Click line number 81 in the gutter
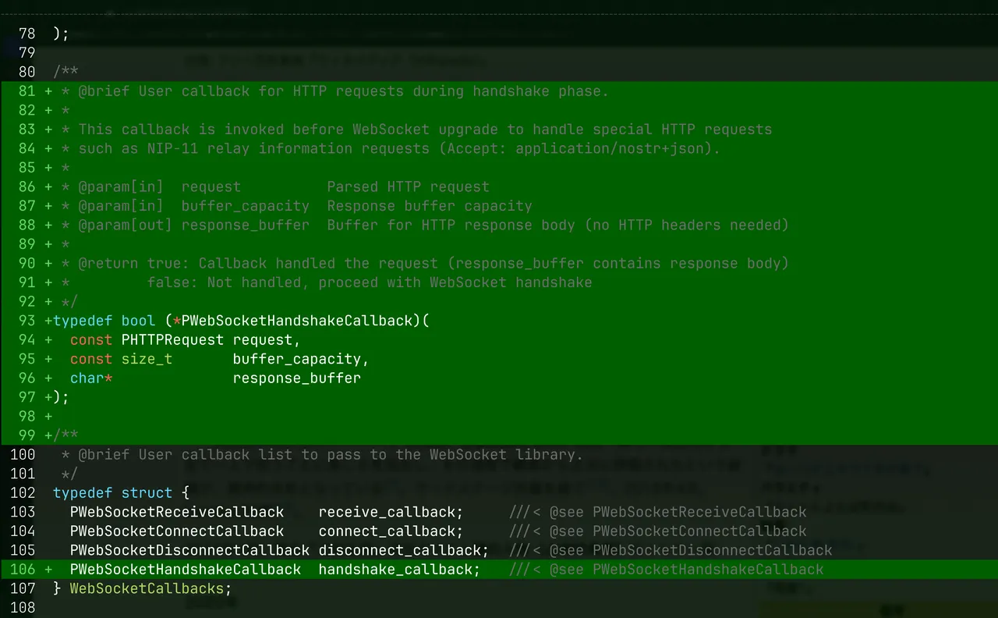The width and height of the screenshot is (998, 618). coord(27,91)
